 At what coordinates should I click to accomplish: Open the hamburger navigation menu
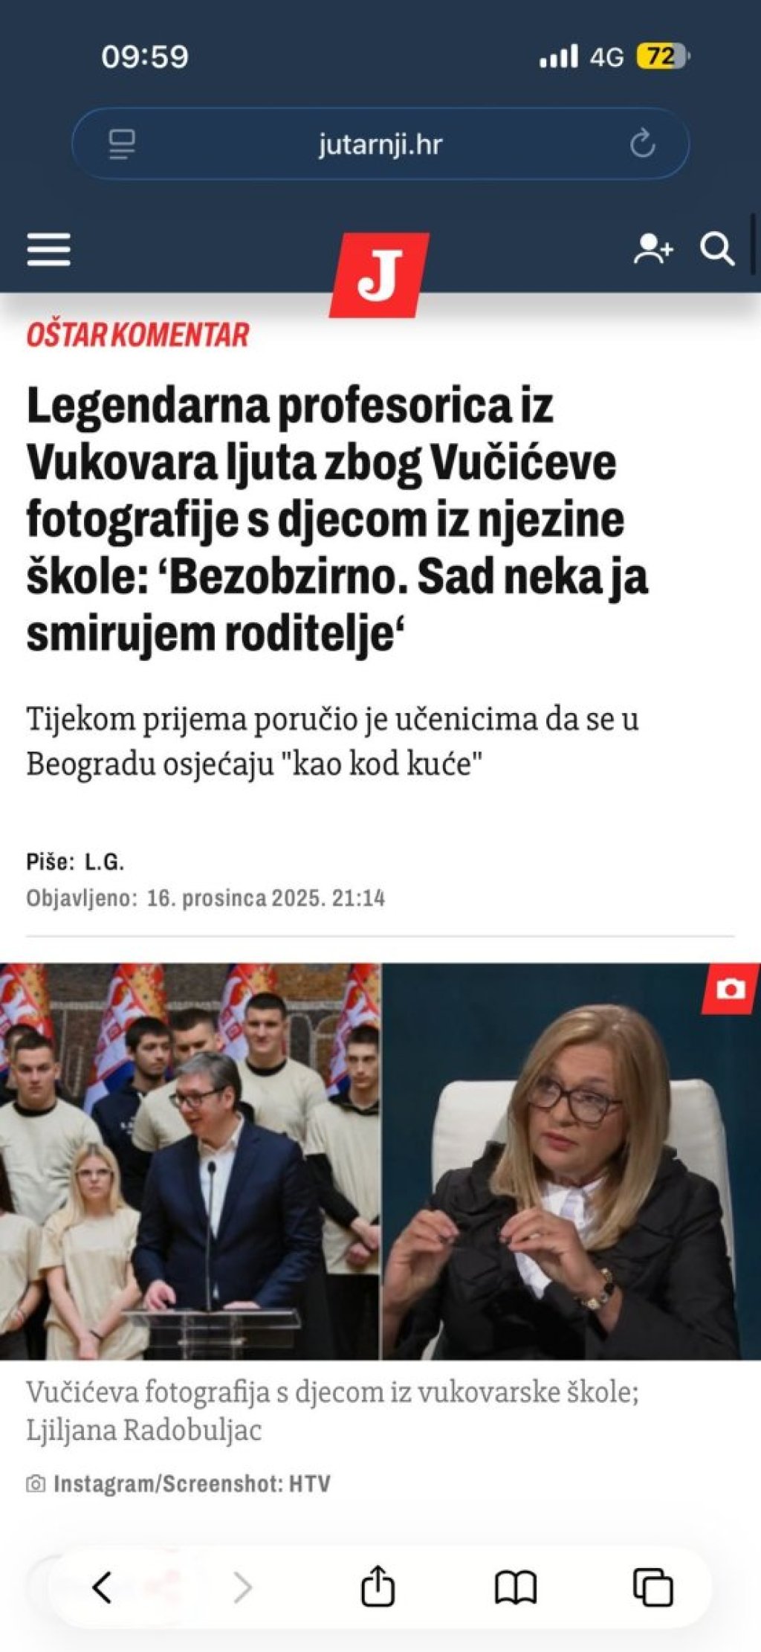click(49, 249)
